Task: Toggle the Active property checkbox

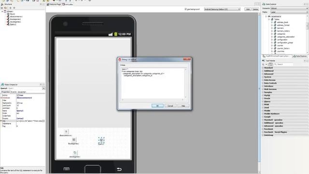Action: pos(18,95)
